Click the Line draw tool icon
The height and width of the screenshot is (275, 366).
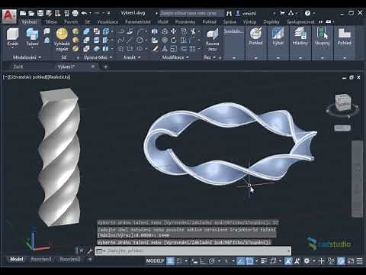pyautogui.click(x=130, y=40)
